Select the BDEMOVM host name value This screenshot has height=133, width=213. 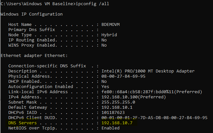point(111,25)
